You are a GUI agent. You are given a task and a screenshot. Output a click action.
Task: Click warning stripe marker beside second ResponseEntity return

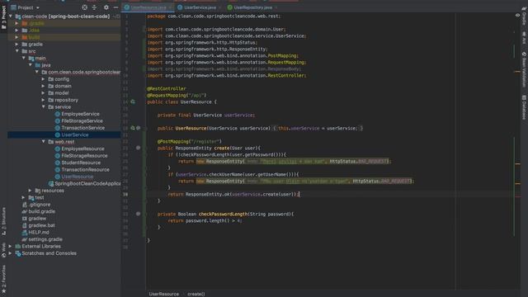click(x=517, y=183)
